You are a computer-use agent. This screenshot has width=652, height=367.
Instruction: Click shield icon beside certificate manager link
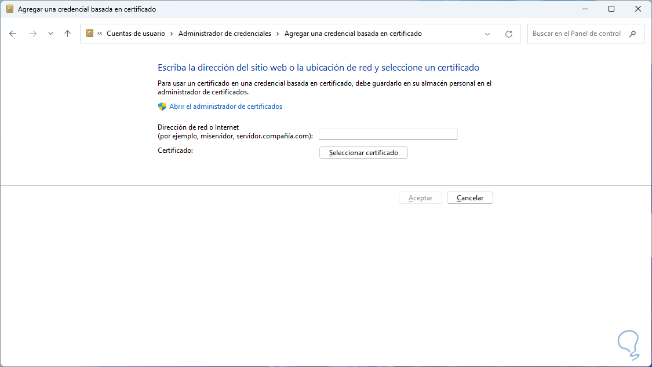coord(162,107)
